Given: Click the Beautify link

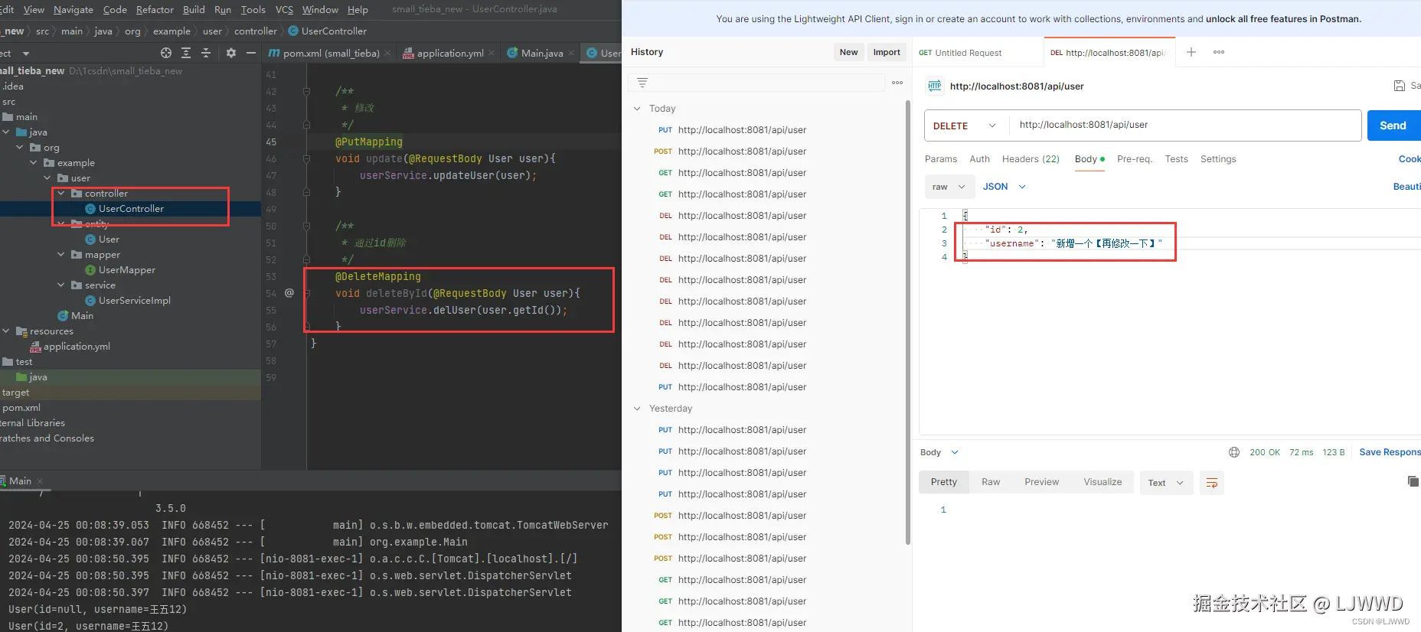Looking at the screenshot, I should [x=1406, y=187].
